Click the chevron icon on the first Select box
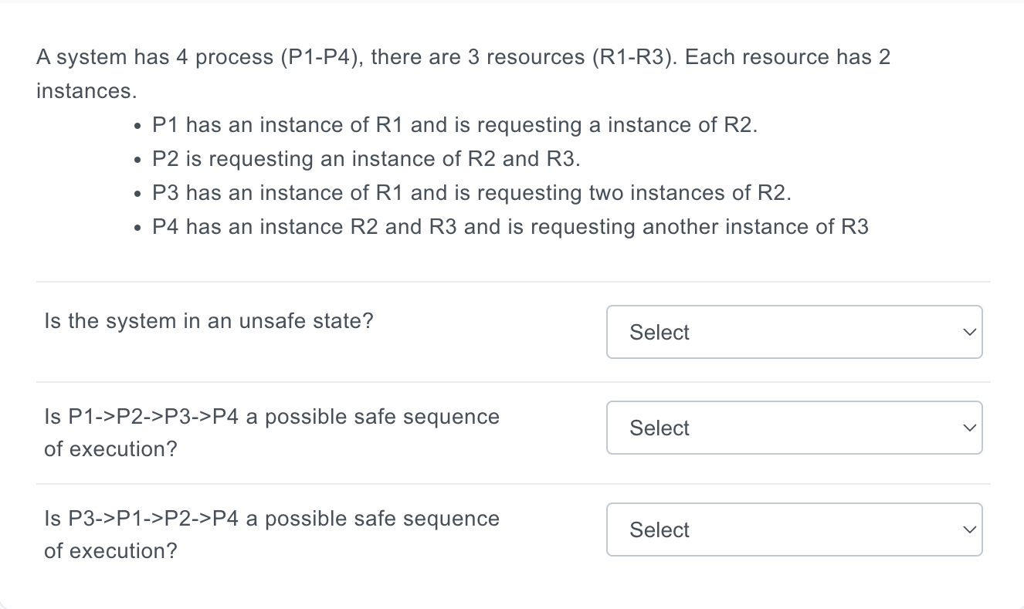Image resolution: width=1024 pixels, height=609 pixels. tap(969, 332)
